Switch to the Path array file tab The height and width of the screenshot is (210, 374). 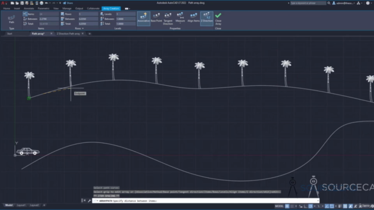[39, 34]
